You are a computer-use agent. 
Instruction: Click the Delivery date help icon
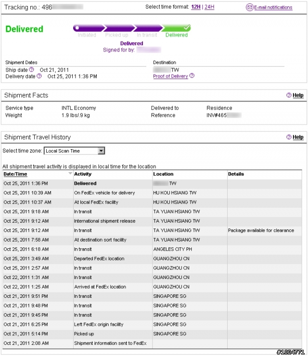(x=39, y=76)
